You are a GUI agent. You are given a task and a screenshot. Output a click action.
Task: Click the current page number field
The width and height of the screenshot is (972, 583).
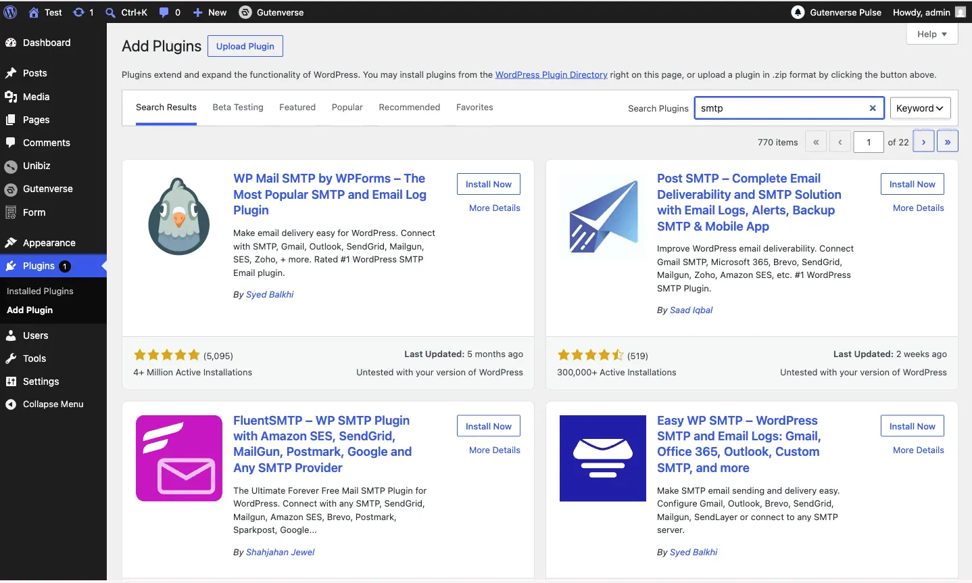tap(869, 142)
